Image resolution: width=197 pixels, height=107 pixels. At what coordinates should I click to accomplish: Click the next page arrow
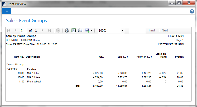pos(42,30)
